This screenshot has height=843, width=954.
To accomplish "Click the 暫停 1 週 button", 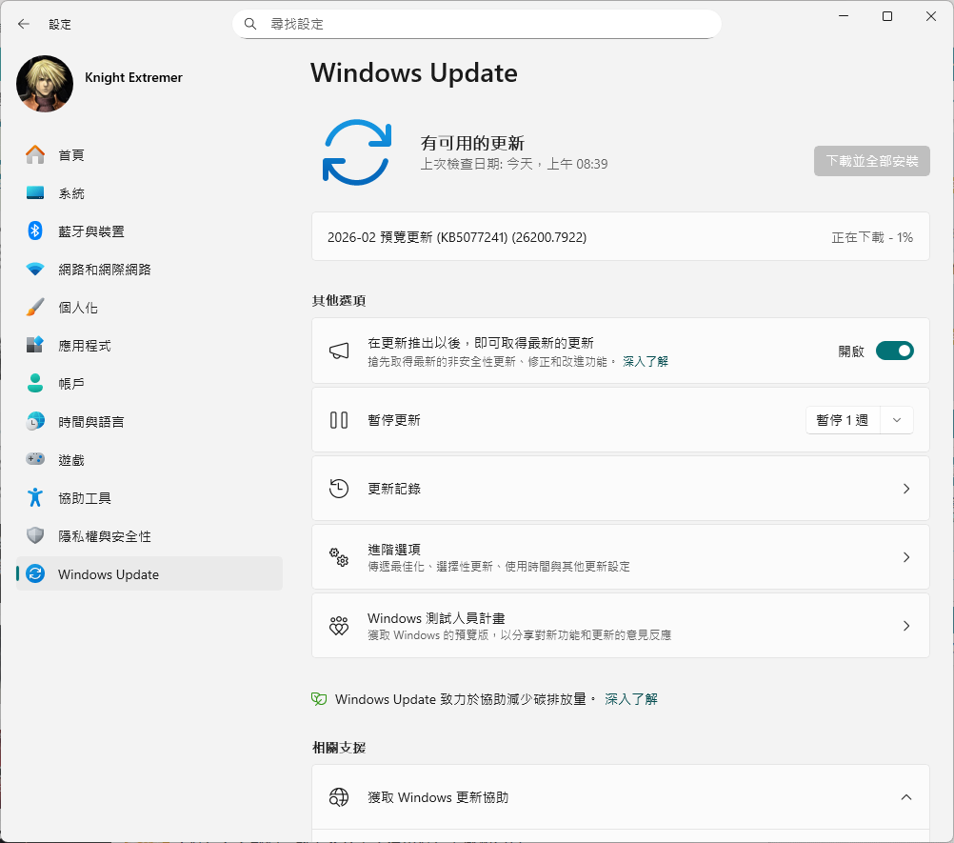I will [x=843, y=420].
